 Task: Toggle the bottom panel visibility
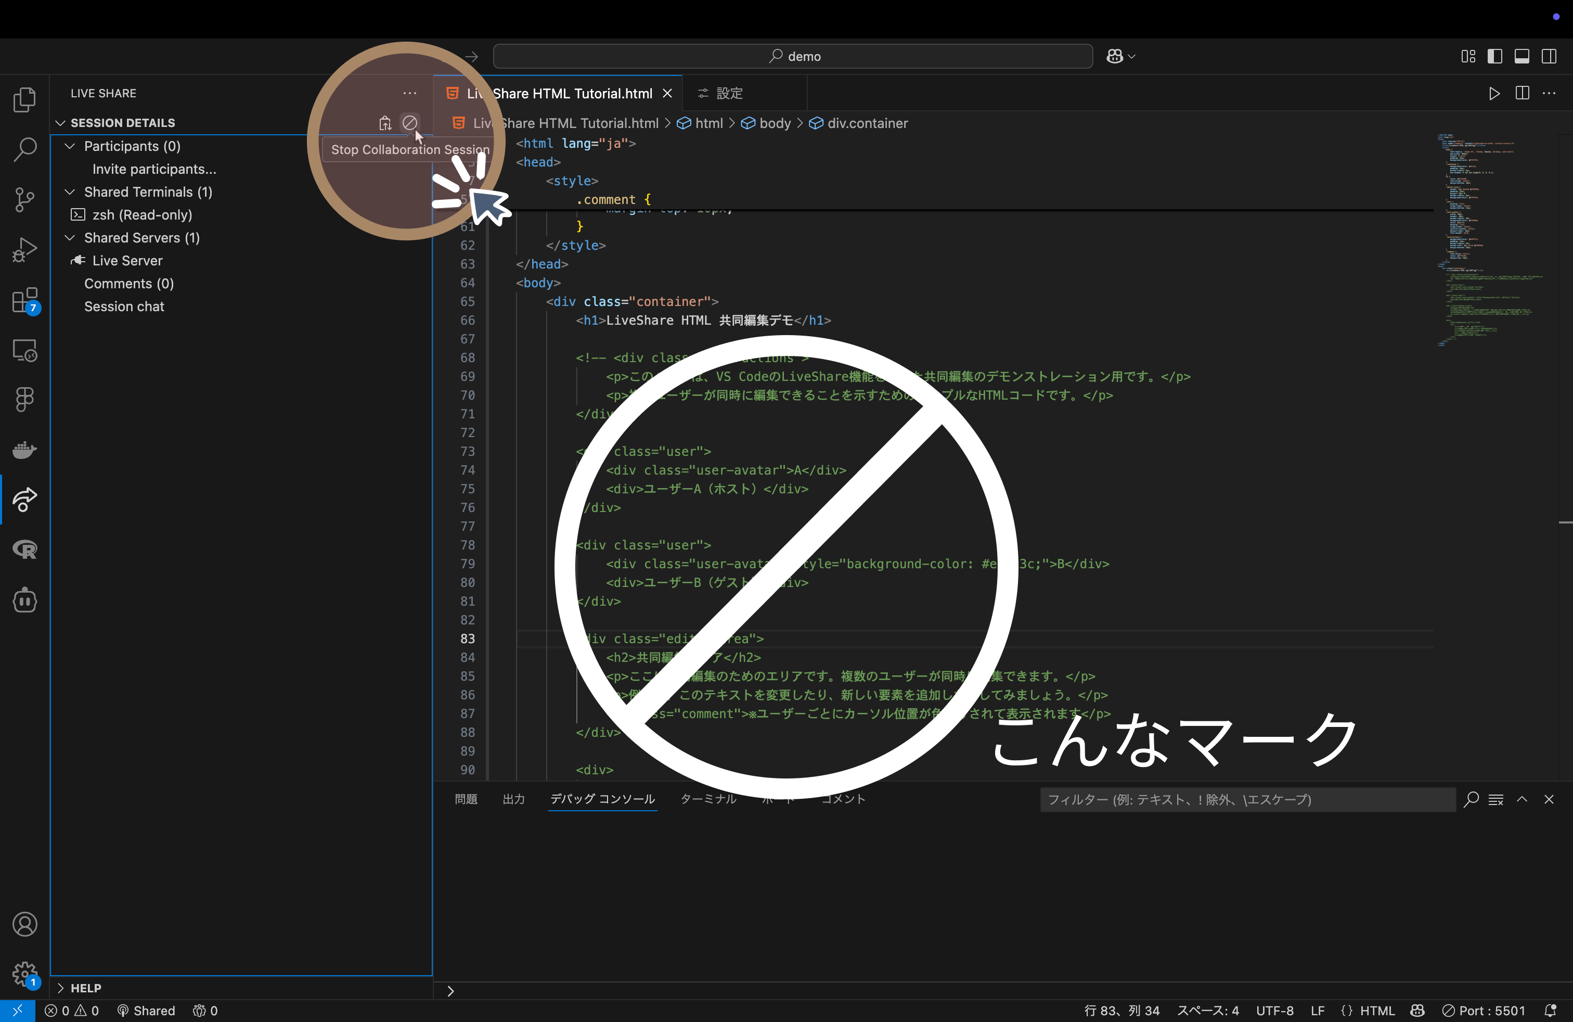point(1522,56)
